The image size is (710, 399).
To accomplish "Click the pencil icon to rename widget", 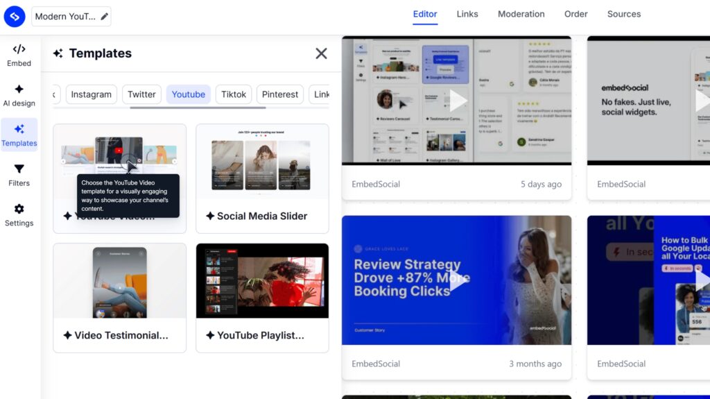I will pos(104,17).
